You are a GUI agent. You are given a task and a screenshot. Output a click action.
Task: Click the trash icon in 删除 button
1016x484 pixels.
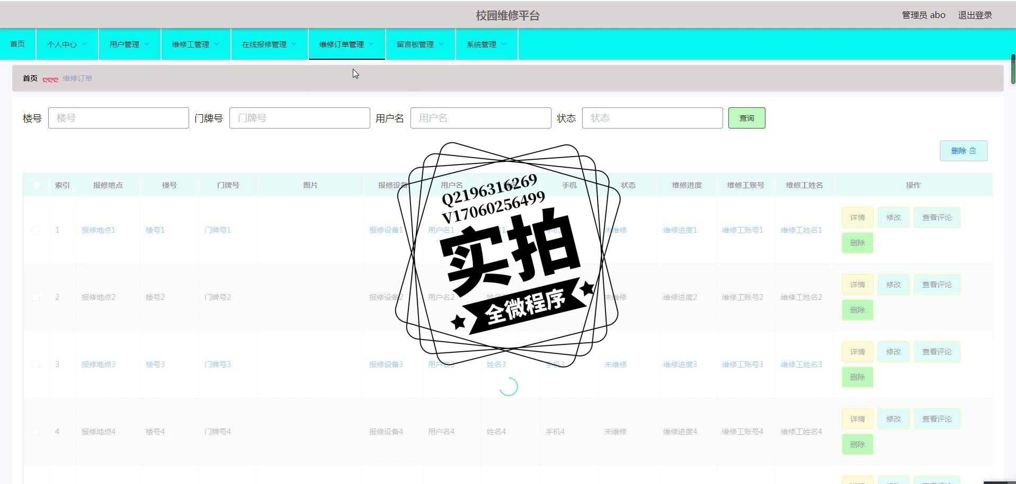pyautogui.click(x=973, y=151)
